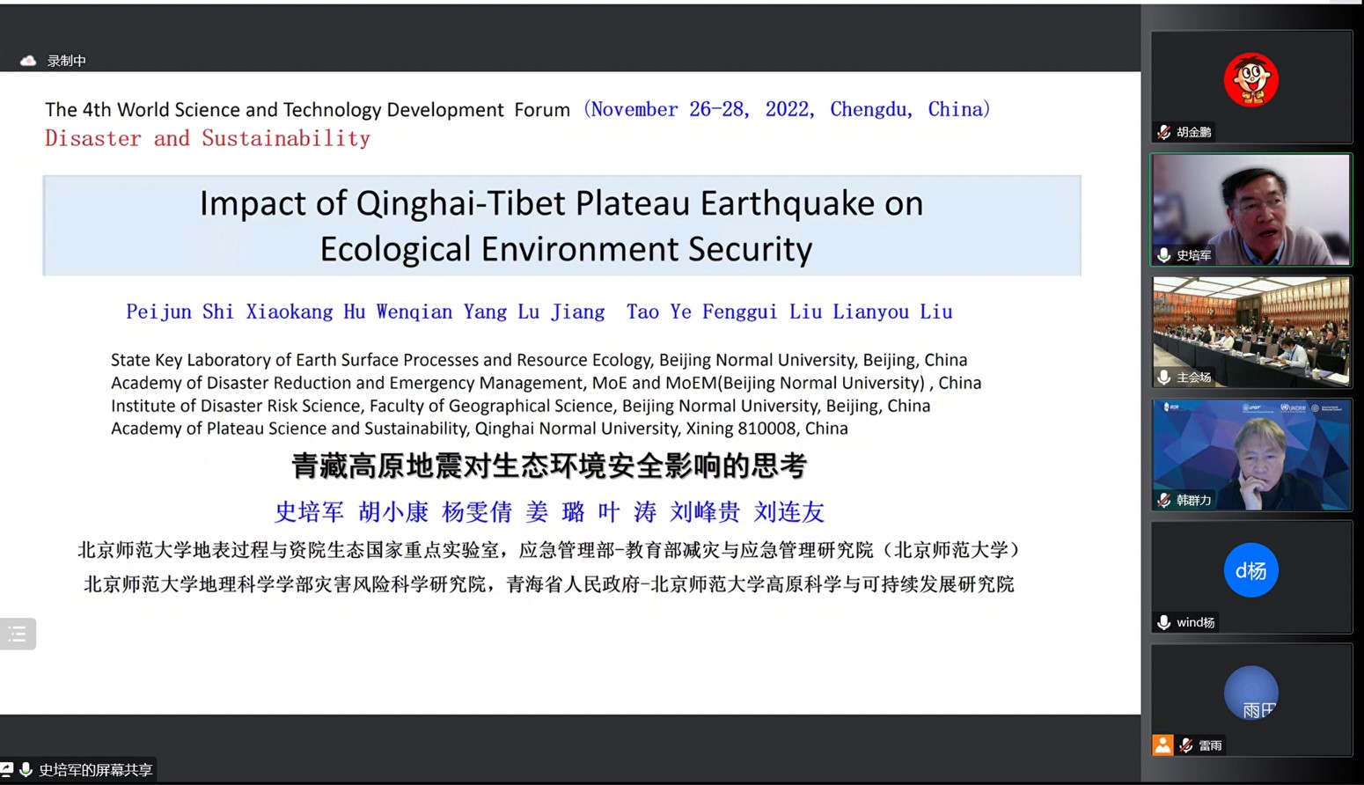1364x785 pixels.
Task: Click the slide title about Qinghai-Tibet Plateau Earthquake
Action: click(561, 226)
